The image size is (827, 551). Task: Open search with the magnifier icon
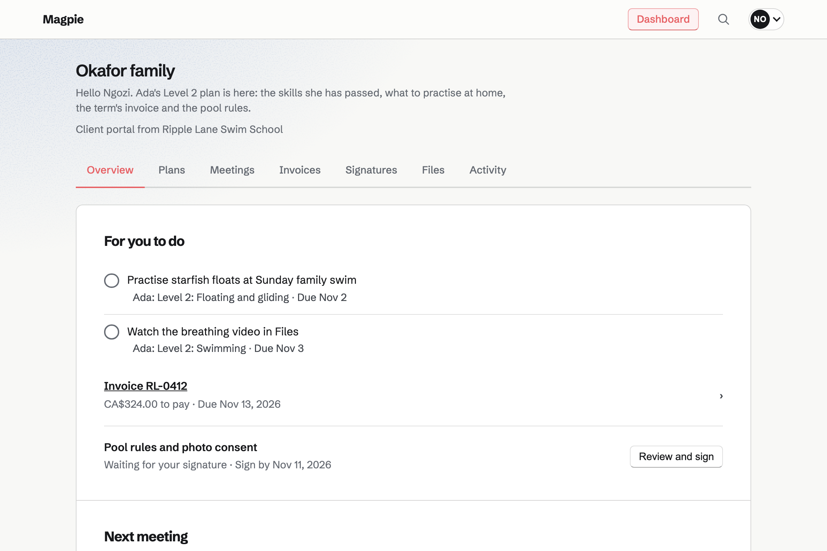point(723,19)
